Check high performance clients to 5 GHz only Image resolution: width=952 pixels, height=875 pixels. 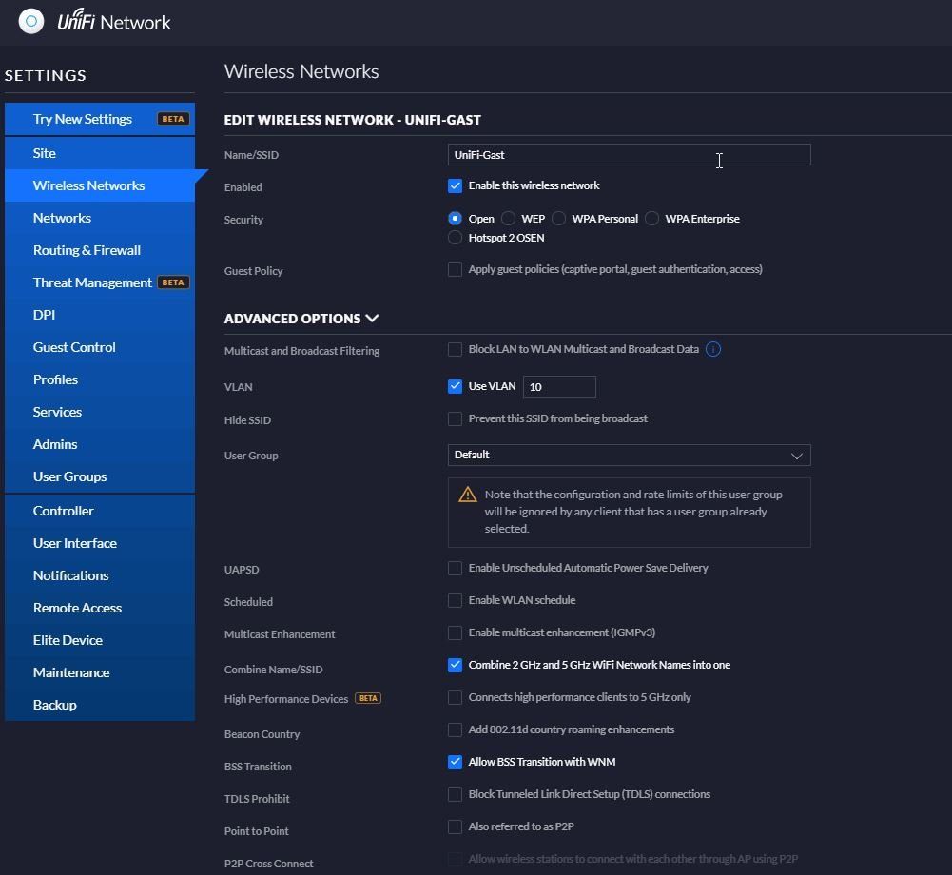tap(455, 697)
